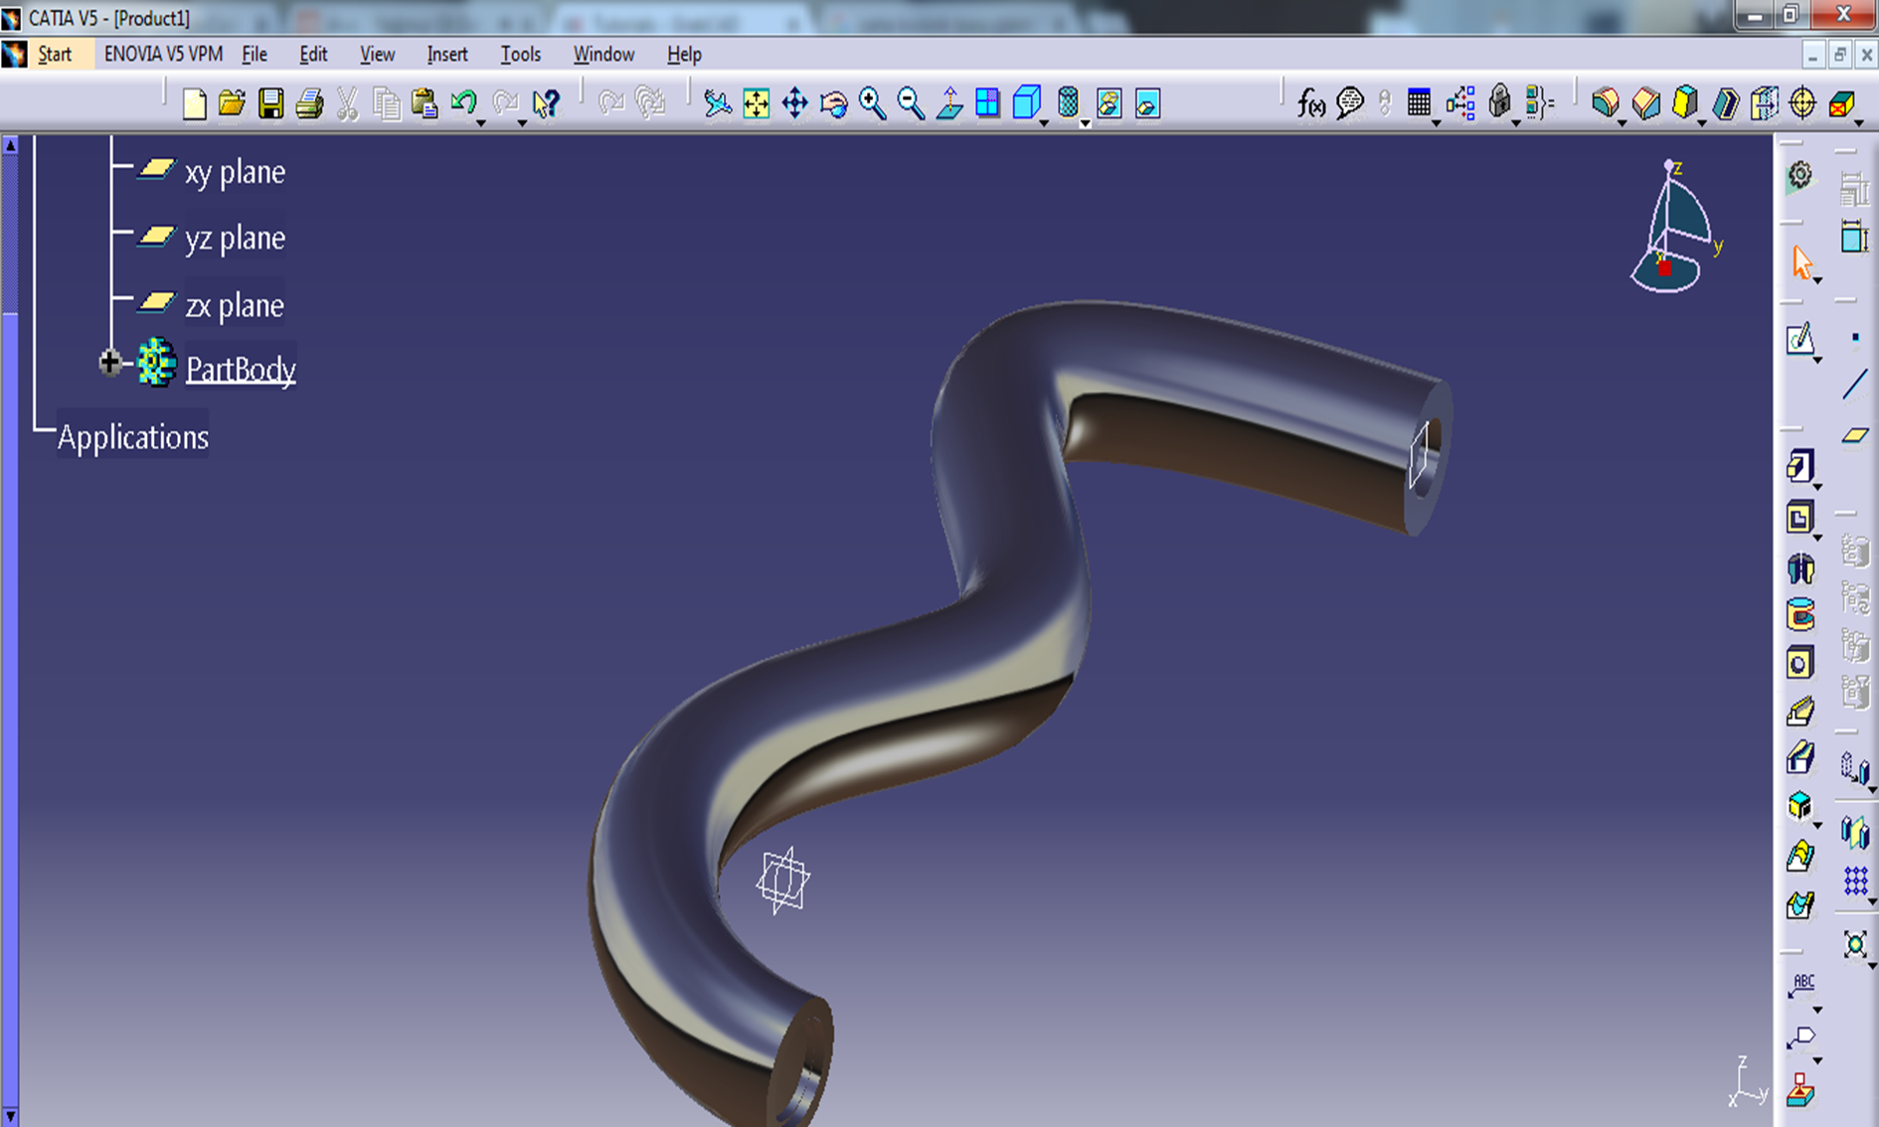Click the Start menu button

click(55, 55)
